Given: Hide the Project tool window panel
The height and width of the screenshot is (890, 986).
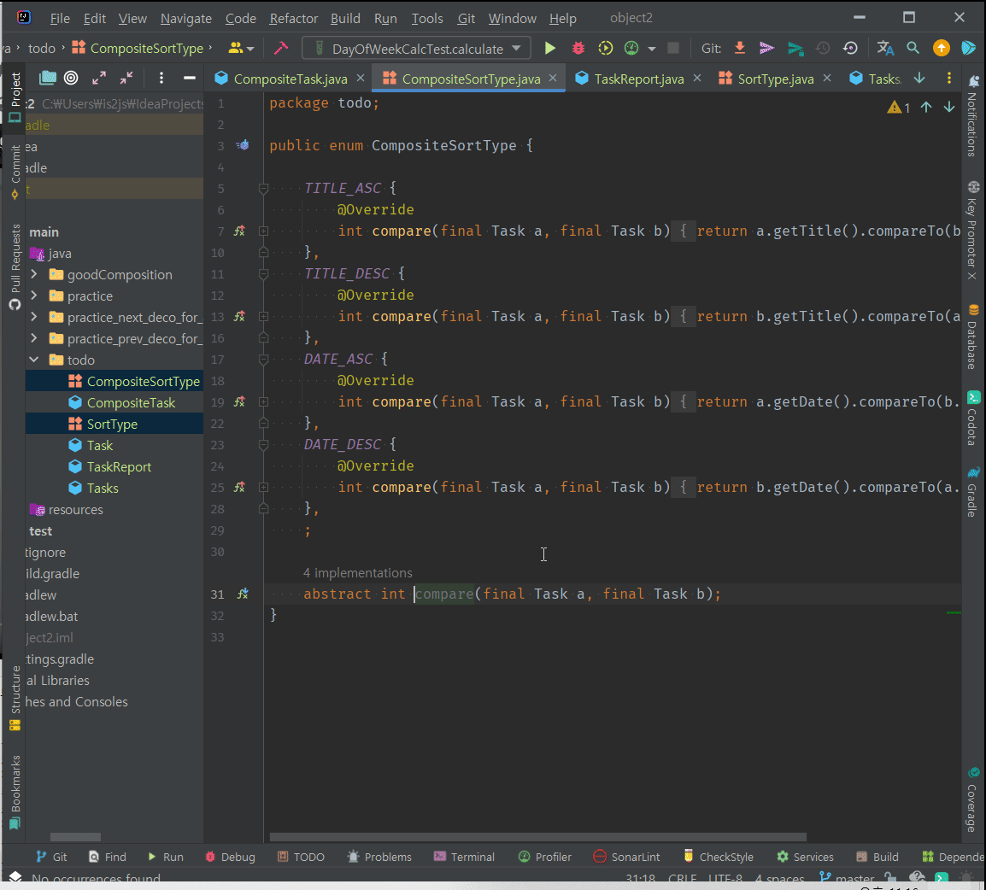Looking at the screenshot, I should 190,79.
